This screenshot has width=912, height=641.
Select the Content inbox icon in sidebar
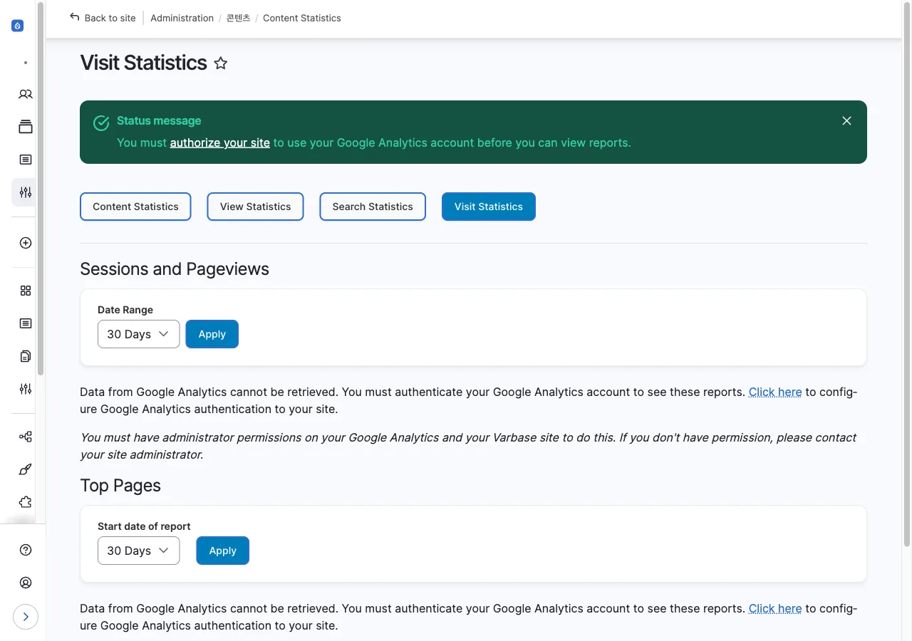click(x=25, y=126)
